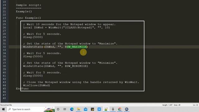Image resolution: width=199 pixels, height=112 pixels.
Task: Click line number 44 in the margin
Action: (x=4, y=86)
